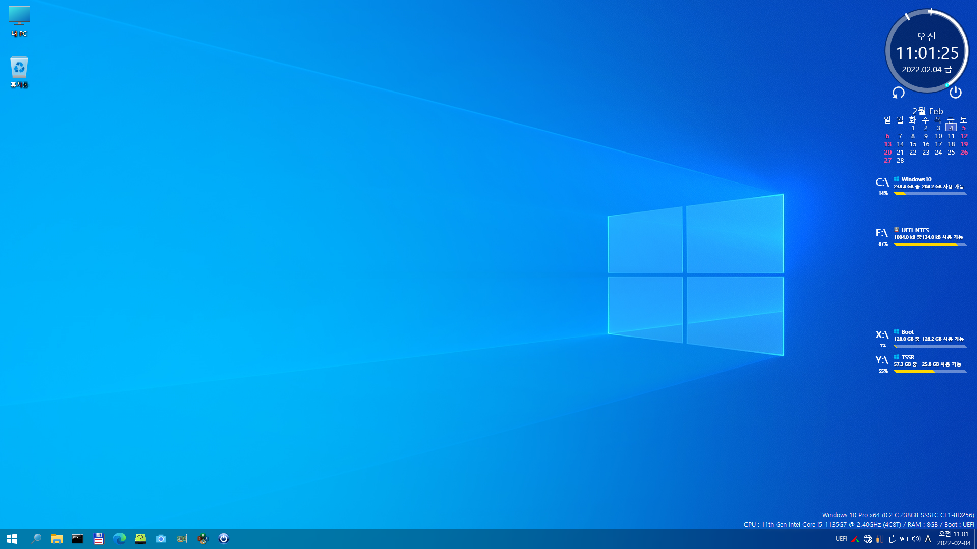Click the Show desktop sliver at taskbar end
This screenshot has width=977, height=549.
click(x=975, y=539)
